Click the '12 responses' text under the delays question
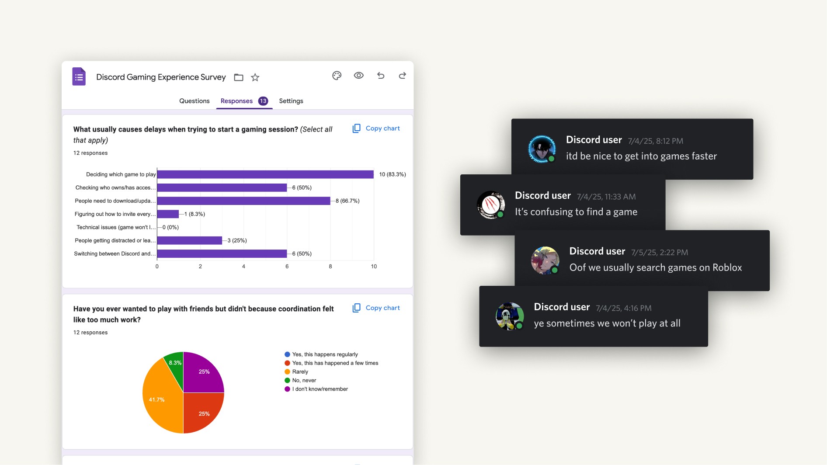The height and width of the screenshot is (465, 827). coord(90,153)
